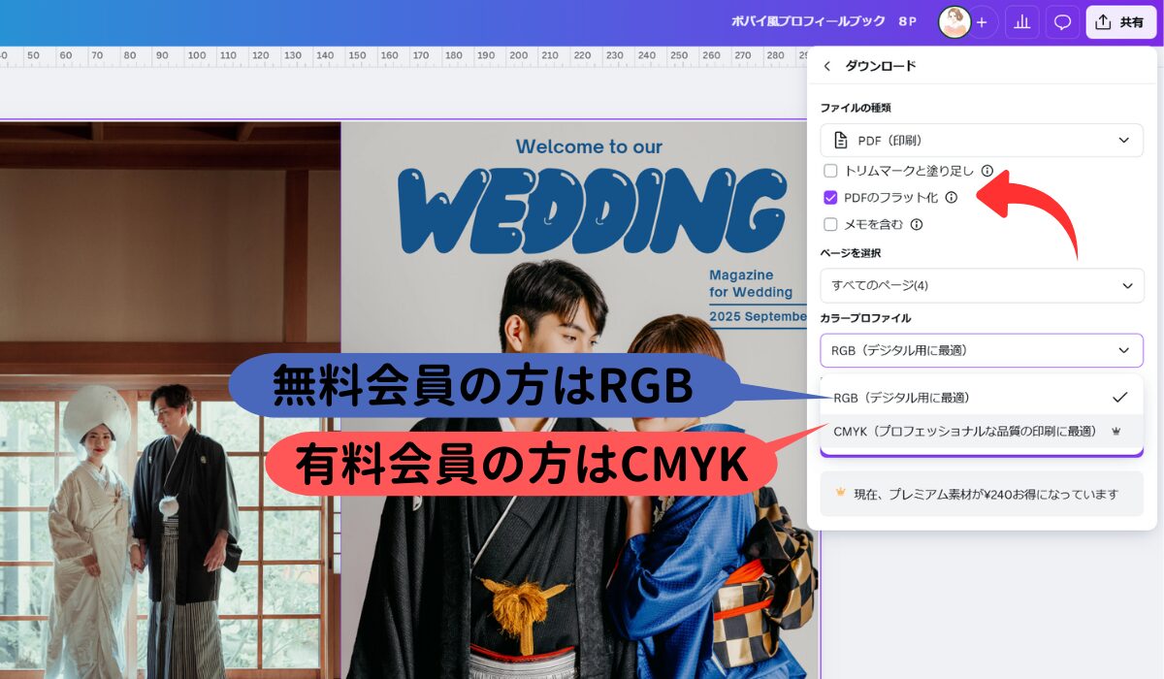Show info for PDFのフラット化
The height and width of the screenshot is (679, 1164).
[952, 198]
